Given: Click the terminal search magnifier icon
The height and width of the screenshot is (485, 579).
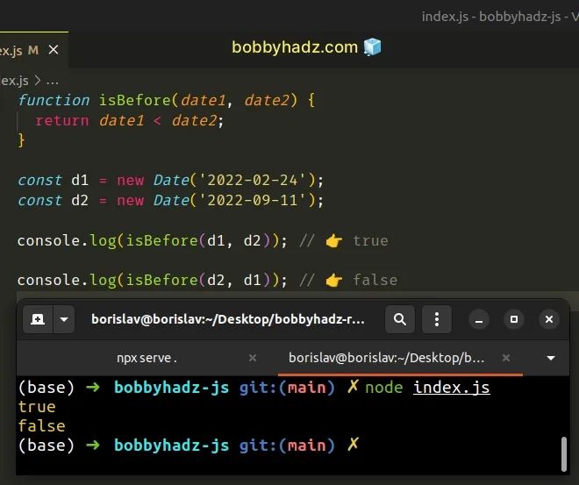Looking at the screenshot, I should point(399,319).
